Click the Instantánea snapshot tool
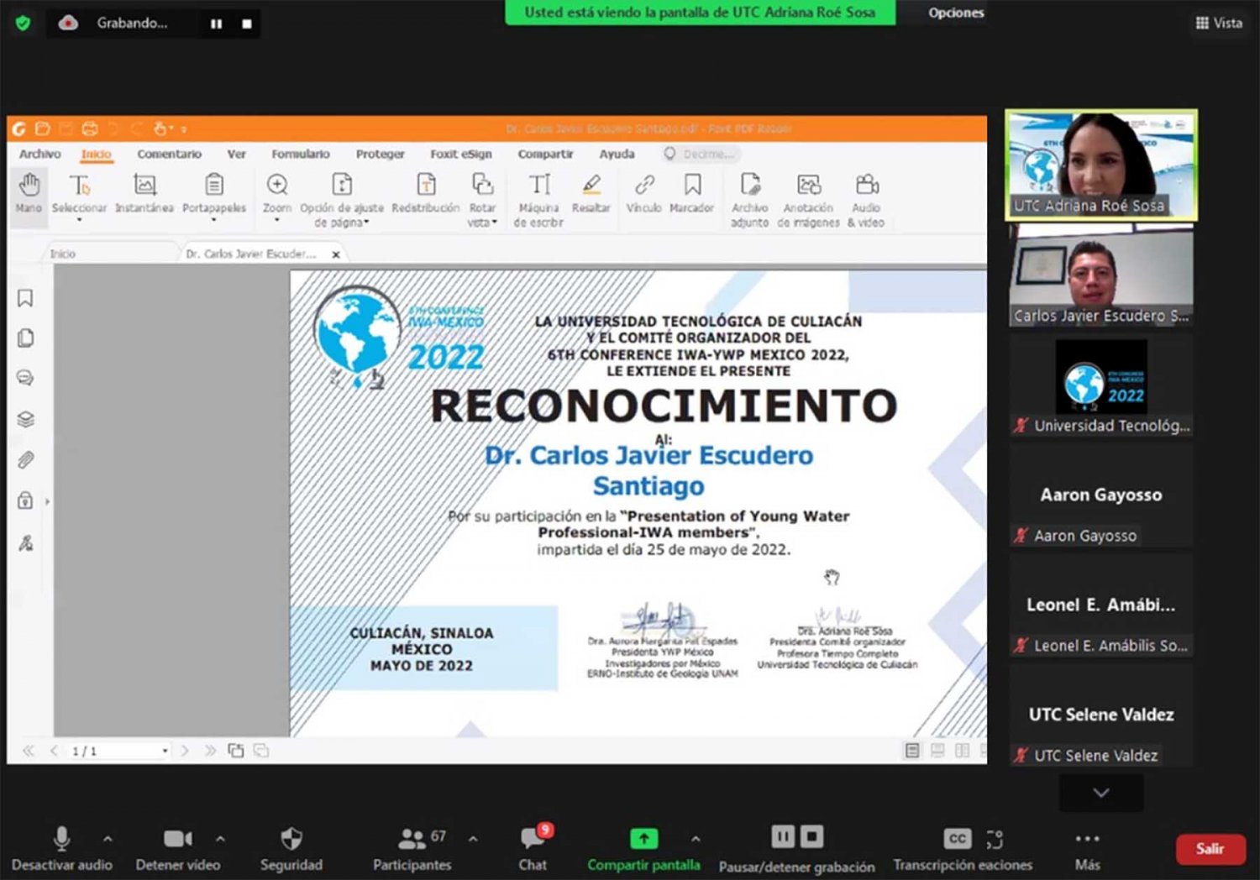1260x880 pixels. coord(144,194)
